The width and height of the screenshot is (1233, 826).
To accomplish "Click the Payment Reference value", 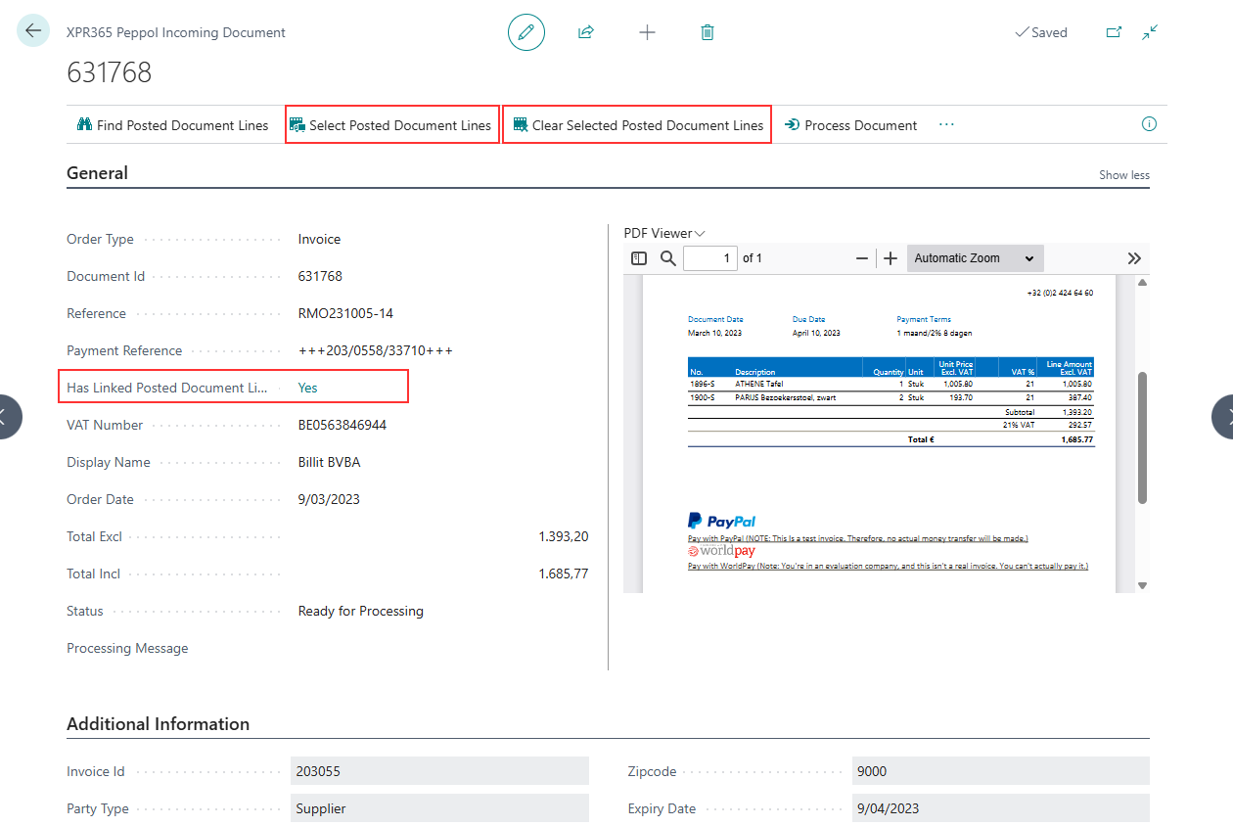I will coord(375,350).
